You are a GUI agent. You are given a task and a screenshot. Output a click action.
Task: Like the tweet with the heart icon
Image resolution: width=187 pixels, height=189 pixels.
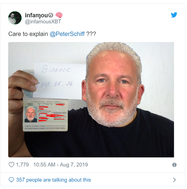[x=11, y=165]
